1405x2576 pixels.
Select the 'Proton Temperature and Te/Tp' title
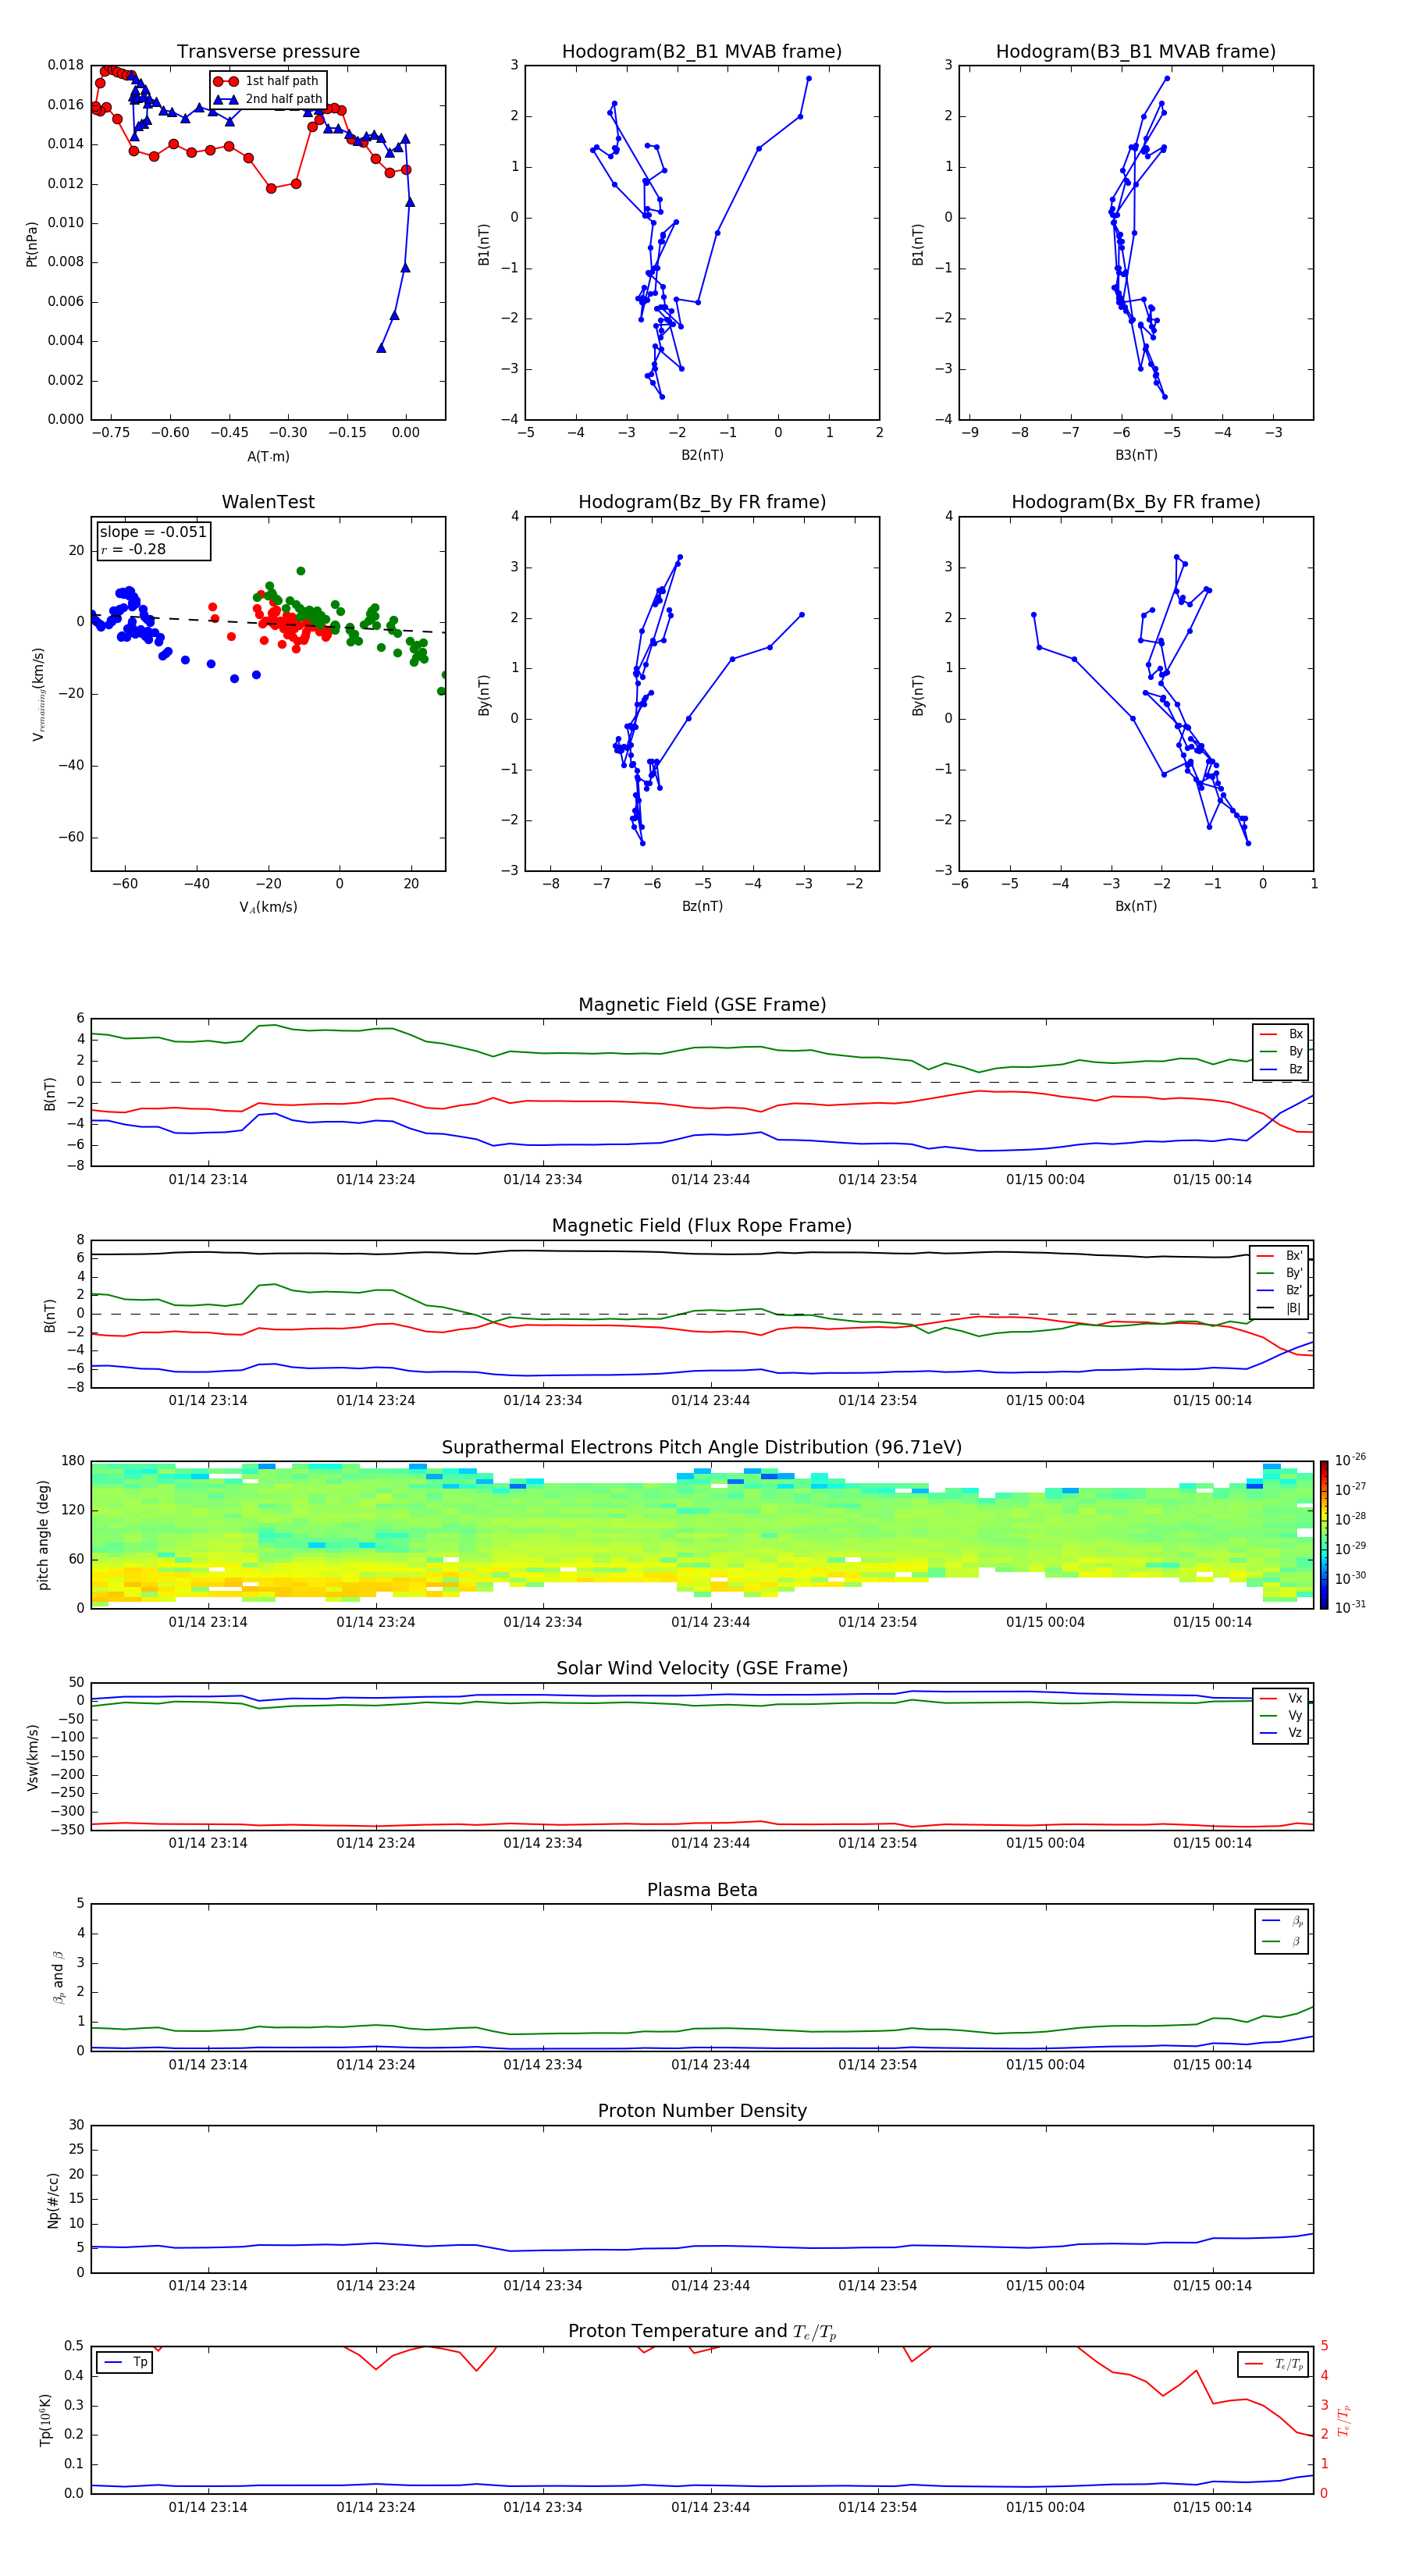[702, 2333]
